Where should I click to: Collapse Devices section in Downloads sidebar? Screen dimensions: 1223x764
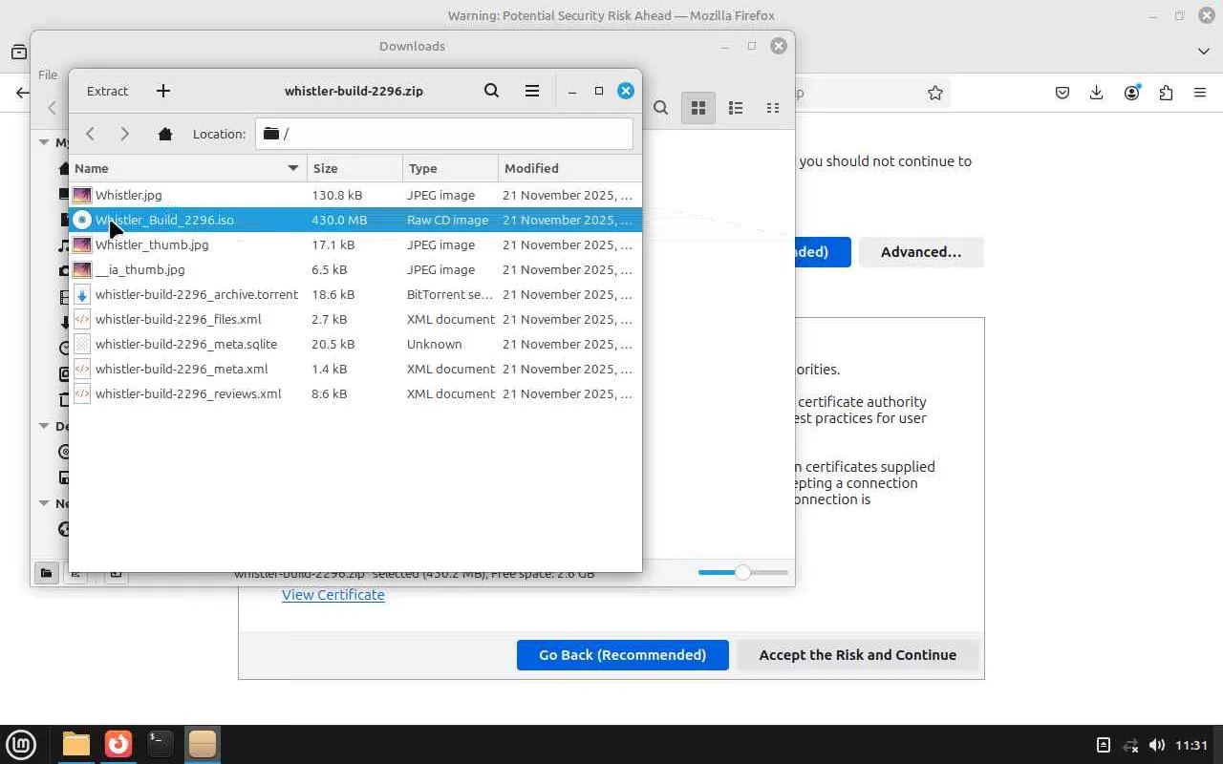(44, 426)
